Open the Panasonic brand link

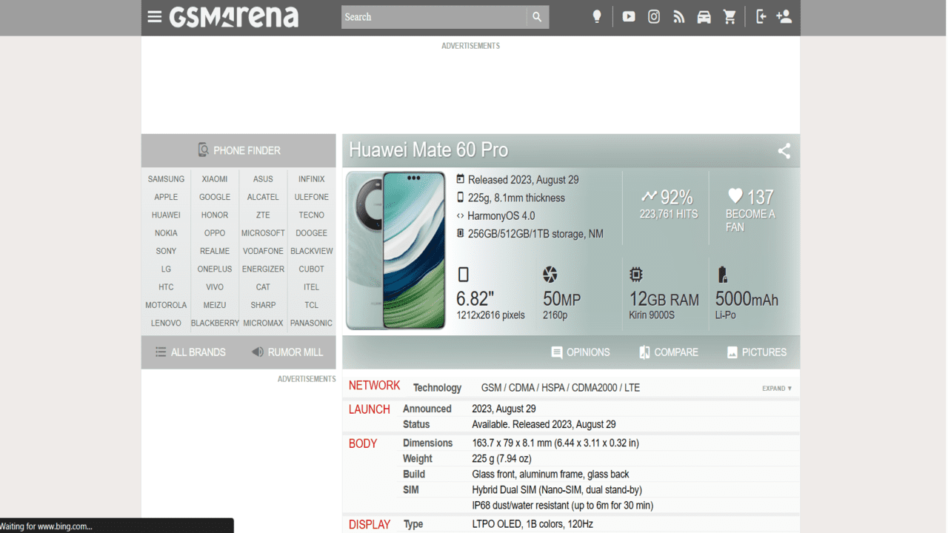(x=311, y=324)
